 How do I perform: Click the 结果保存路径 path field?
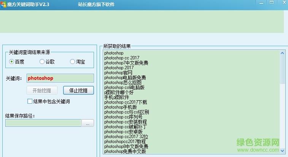point(43,123)
